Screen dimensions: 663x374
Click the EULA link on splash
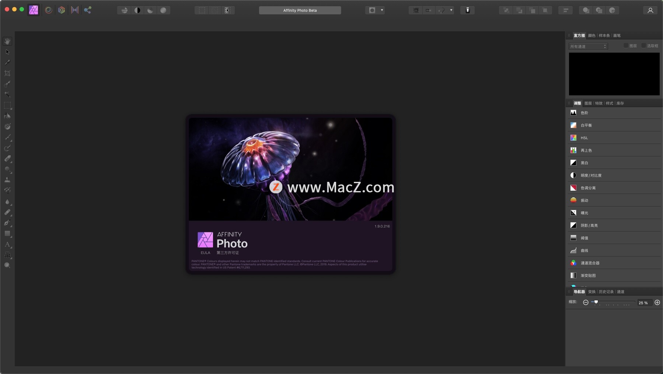205,253
